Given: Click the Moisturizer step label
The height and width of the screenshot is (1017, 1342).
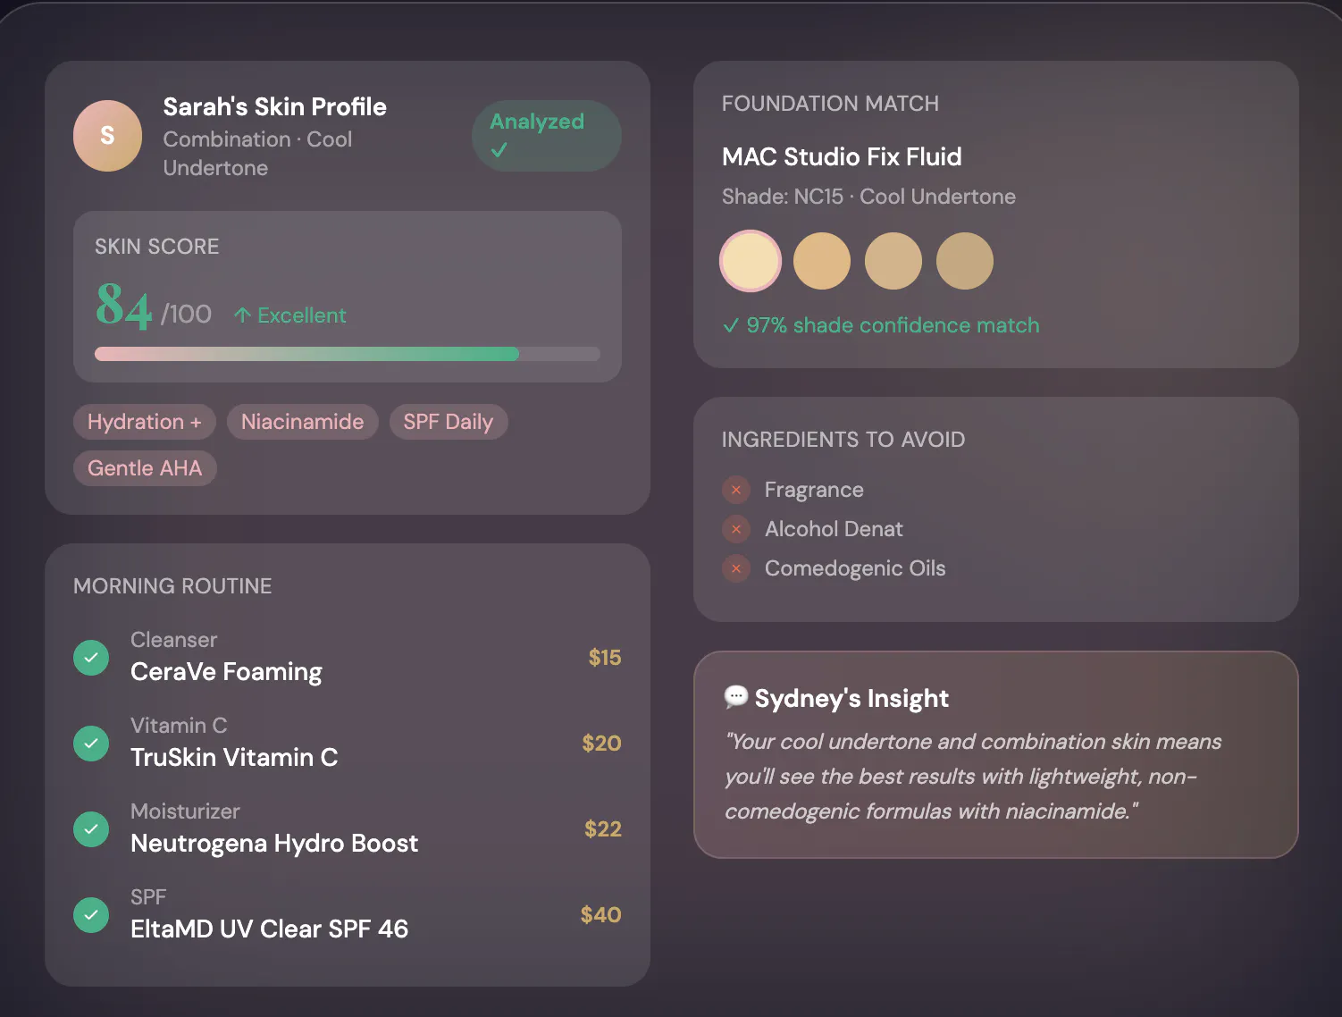Looking at the screenshot, I should click(185, 811).
